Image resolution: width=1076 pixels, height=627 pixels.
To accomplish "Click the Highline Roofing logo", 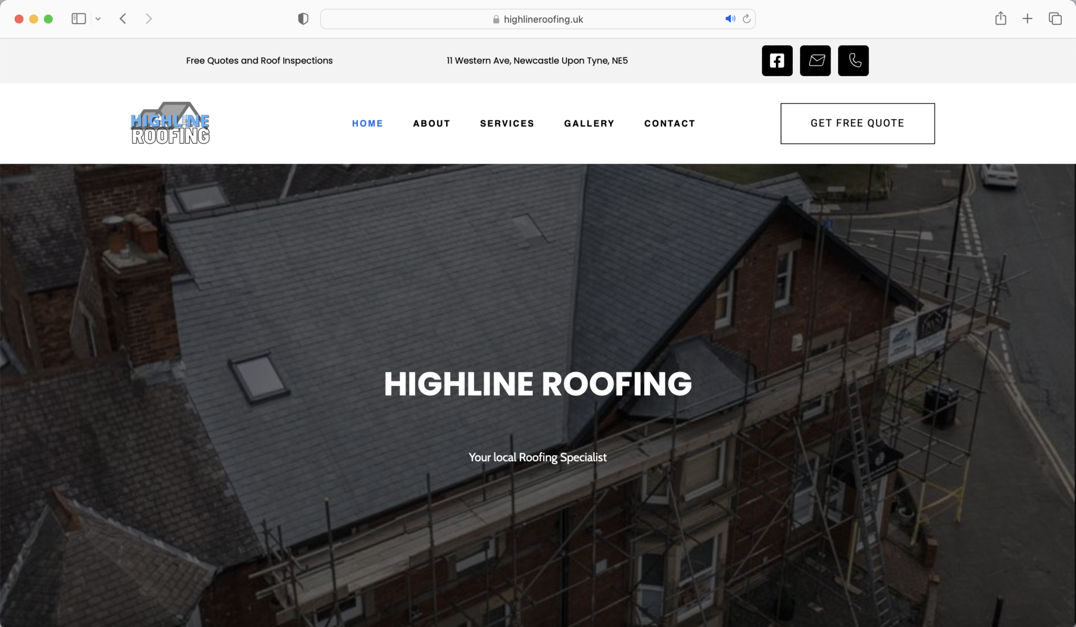I will (x=170, y=123).
